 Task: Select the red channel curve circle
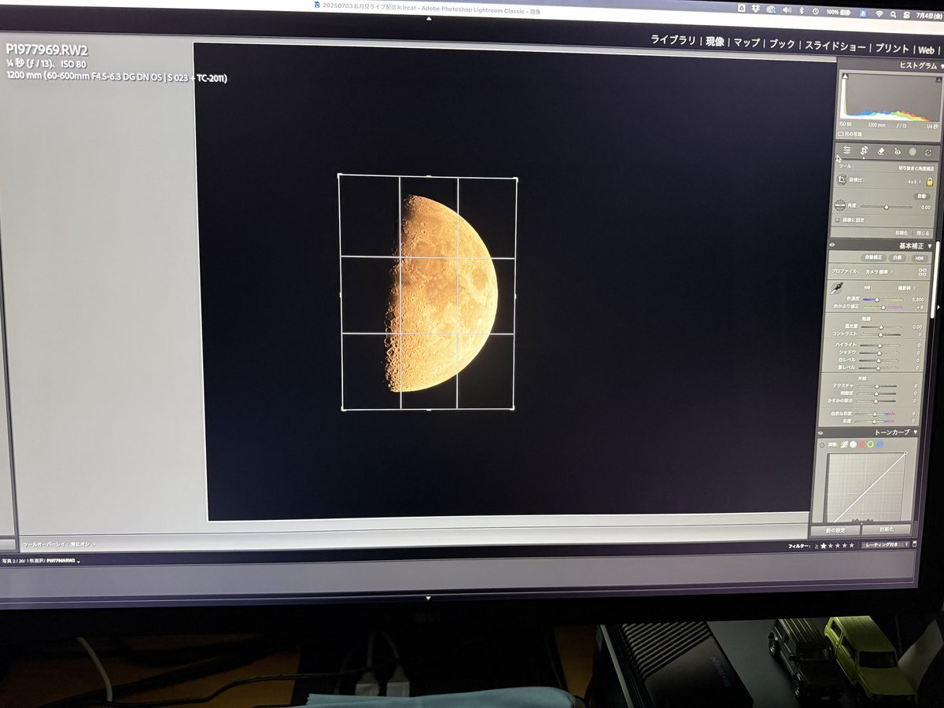coord(863,444)
